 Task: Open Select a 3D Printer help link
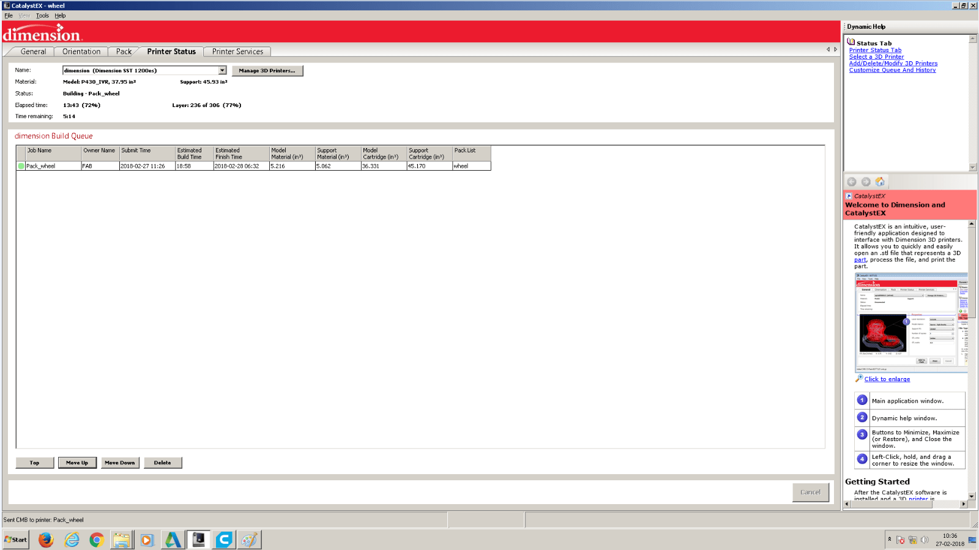point(876,57)
